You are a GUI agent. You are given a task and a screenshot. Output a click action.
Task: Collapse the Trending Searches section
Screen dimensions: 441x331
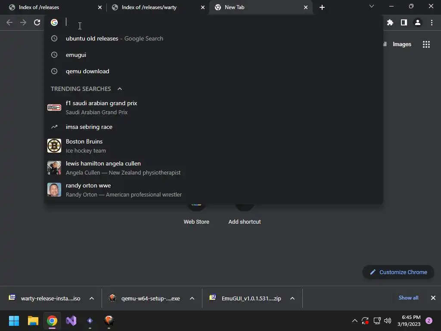(x=120, y=89)
